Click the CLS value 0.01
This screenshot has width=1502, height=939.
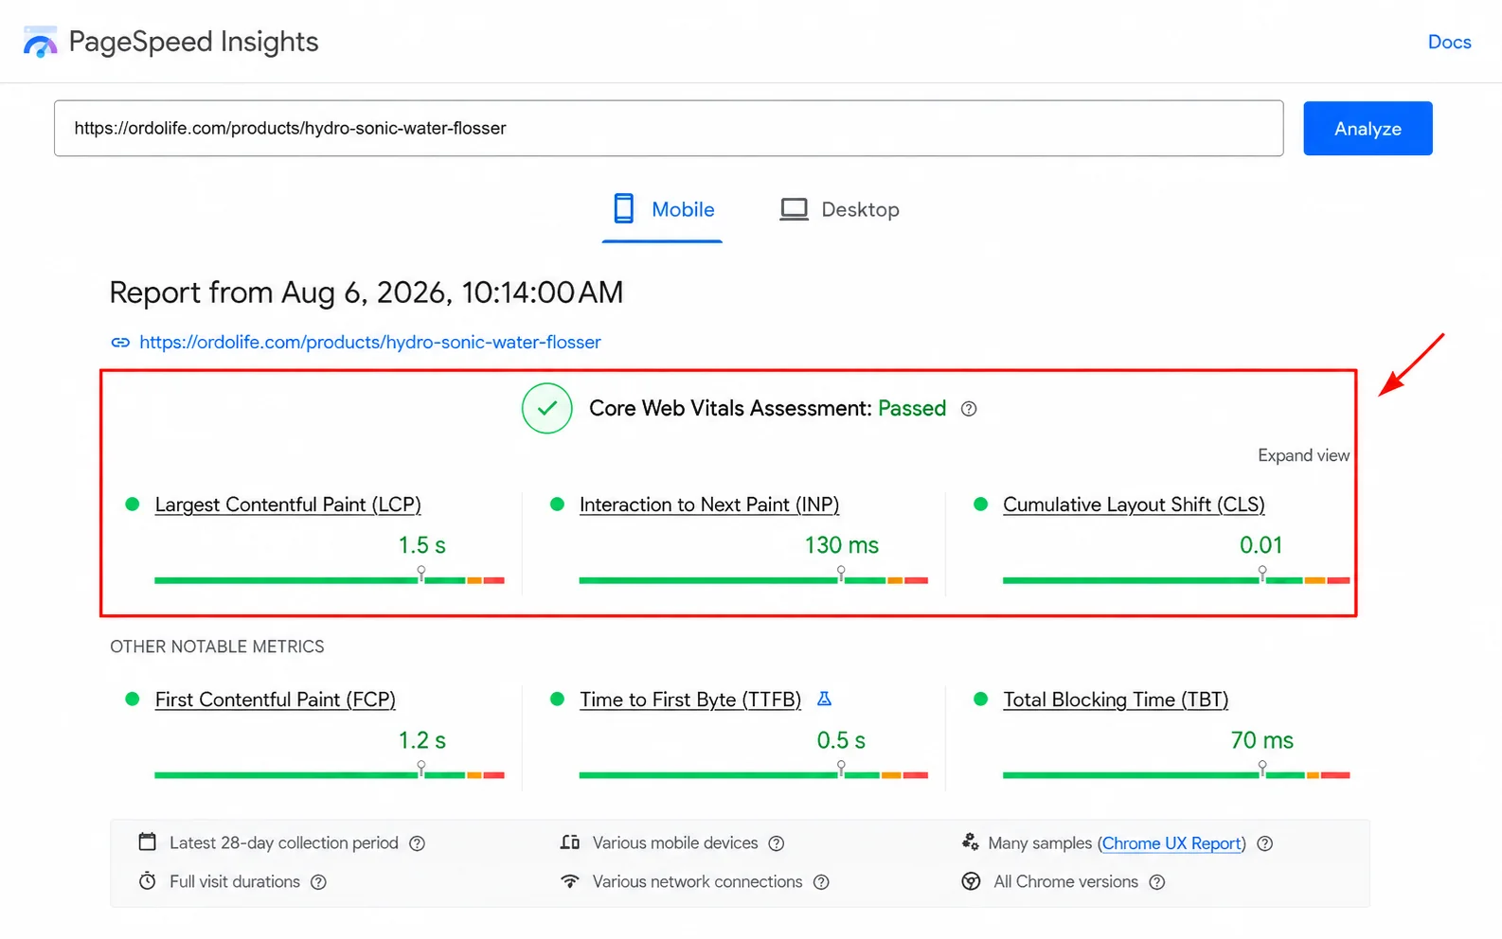(x=1261, y=545)
